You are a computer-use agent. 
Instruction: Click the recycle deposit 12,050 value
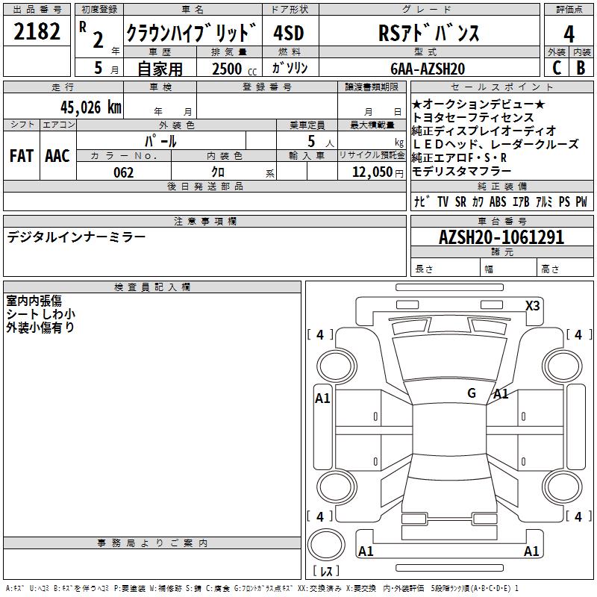[367, 172]
